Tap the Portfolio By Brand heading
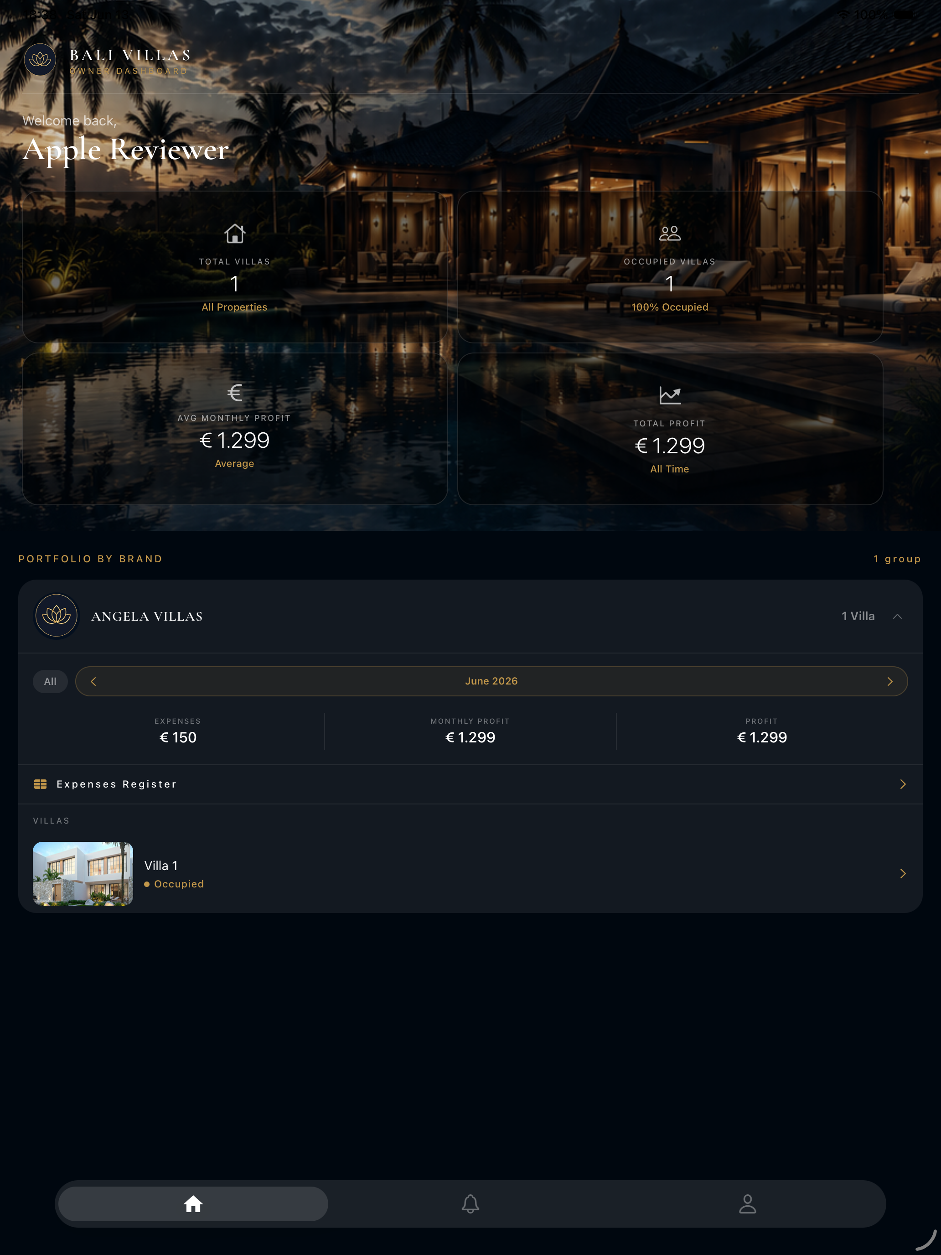 (x=91, y=559)
